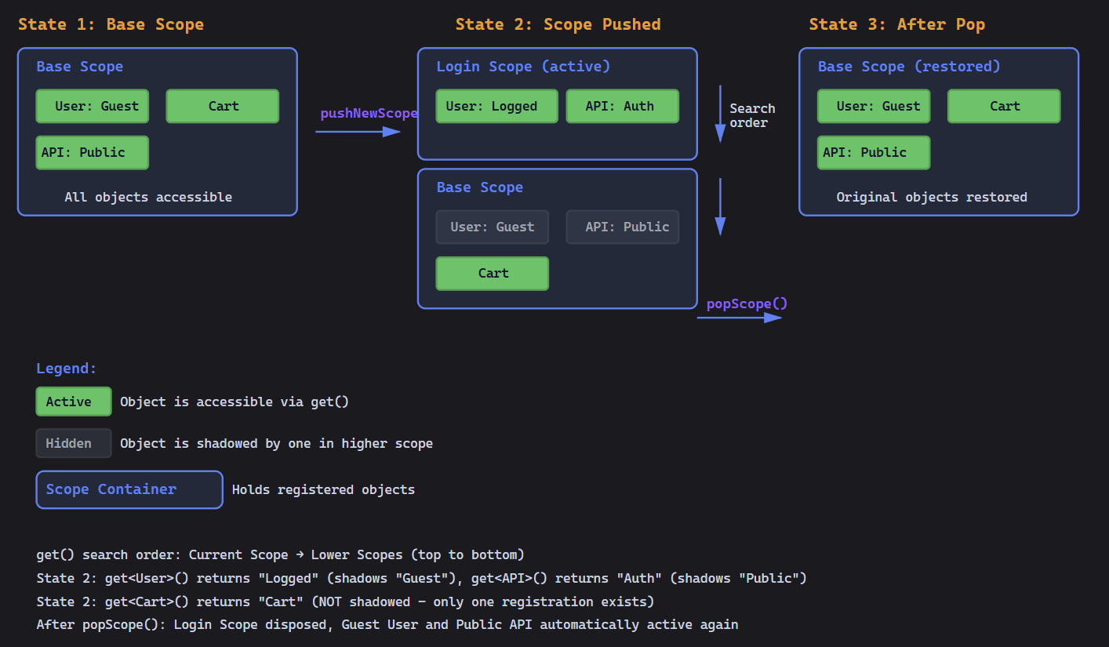Click the "Scope Container" legend sample

[x=129, y=489]
